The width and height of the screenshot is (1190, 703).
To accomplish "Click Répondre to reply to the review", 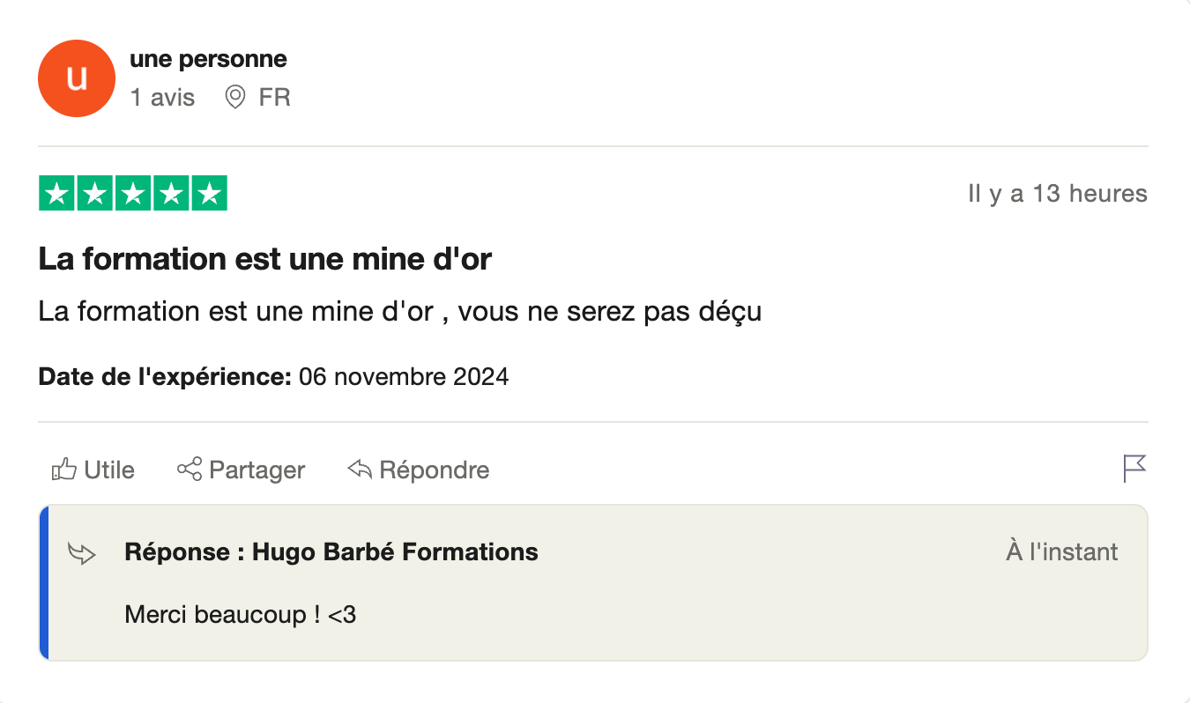I will coord(434,470).
